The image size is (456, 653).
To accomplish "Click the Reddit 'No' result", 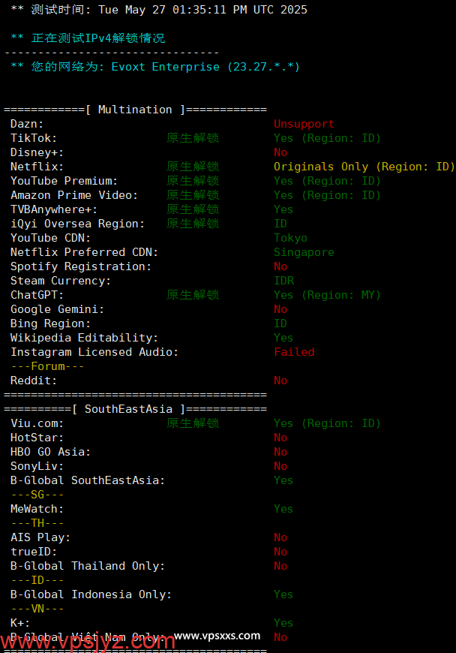I will (280, 381).
